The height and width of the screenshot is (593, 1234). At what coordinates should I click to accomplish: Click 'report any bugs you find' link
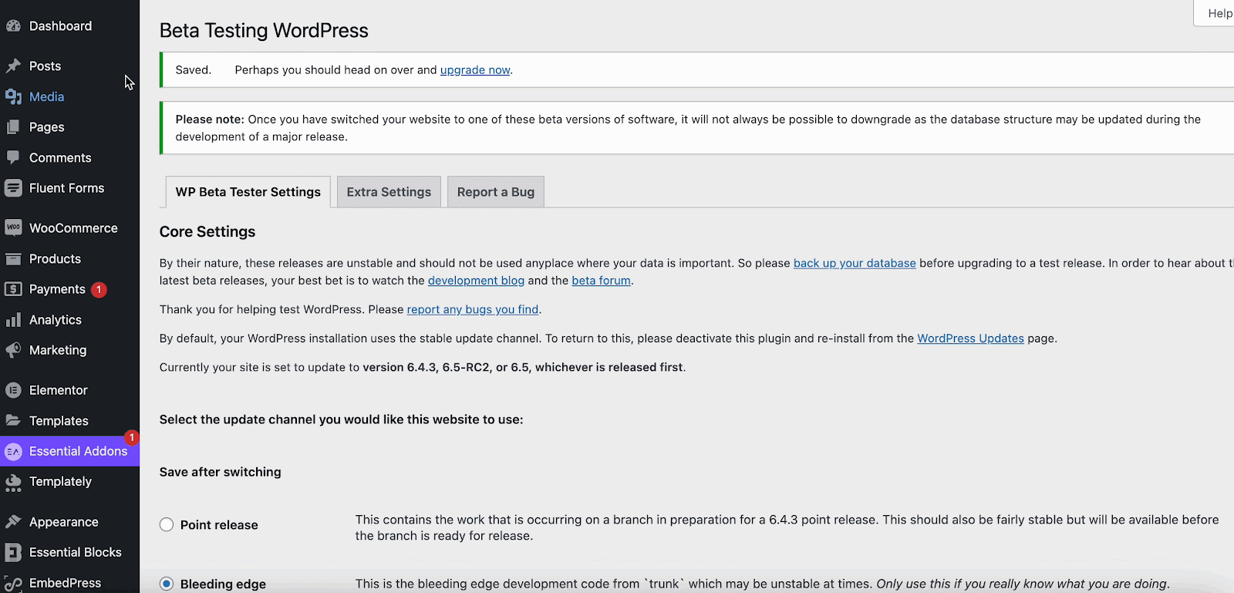tap(473, 309)
